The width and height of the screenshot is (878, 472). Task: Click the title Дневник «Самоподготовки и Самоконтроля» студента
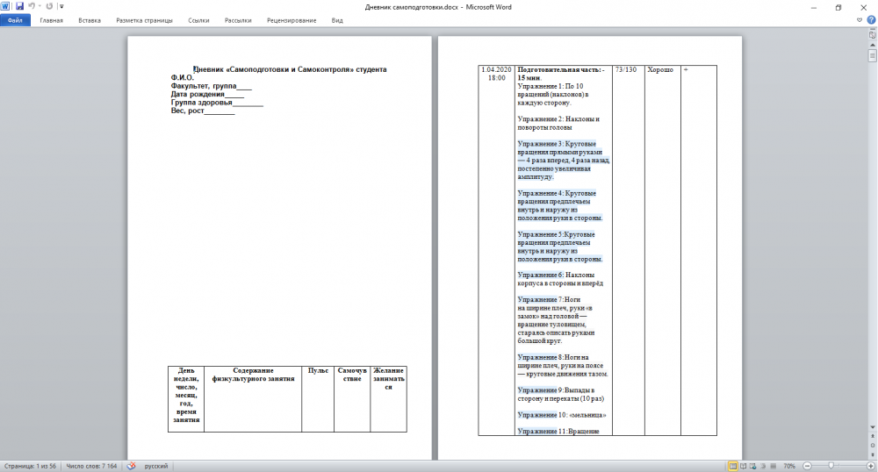290,69
